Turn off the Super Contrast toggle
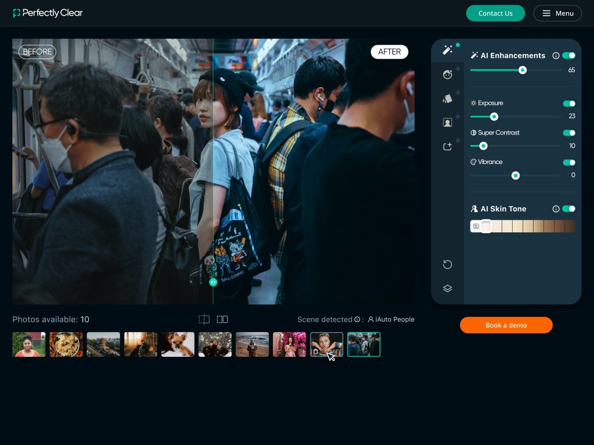This screenshot has width=594, height=445. click(x=568, y=133)
